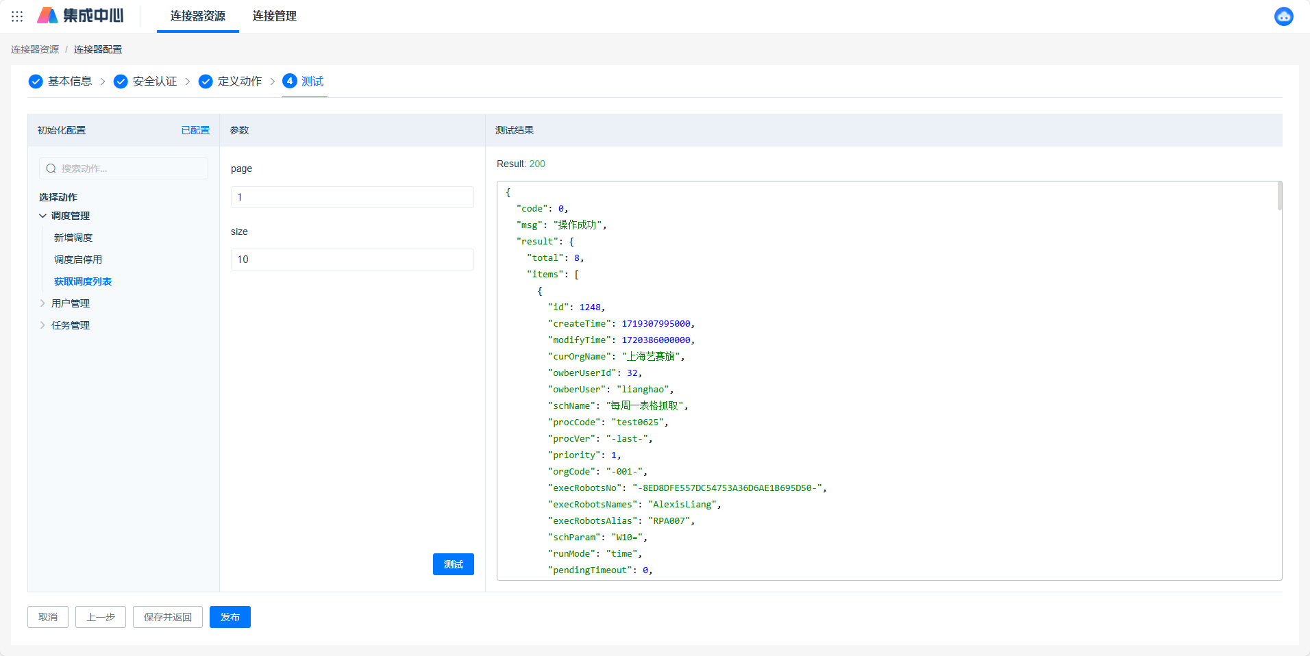The width and height of the screenshot is (1310, 656).
Task: Click the 选择动作 section label
Action: tap(58, 197)
